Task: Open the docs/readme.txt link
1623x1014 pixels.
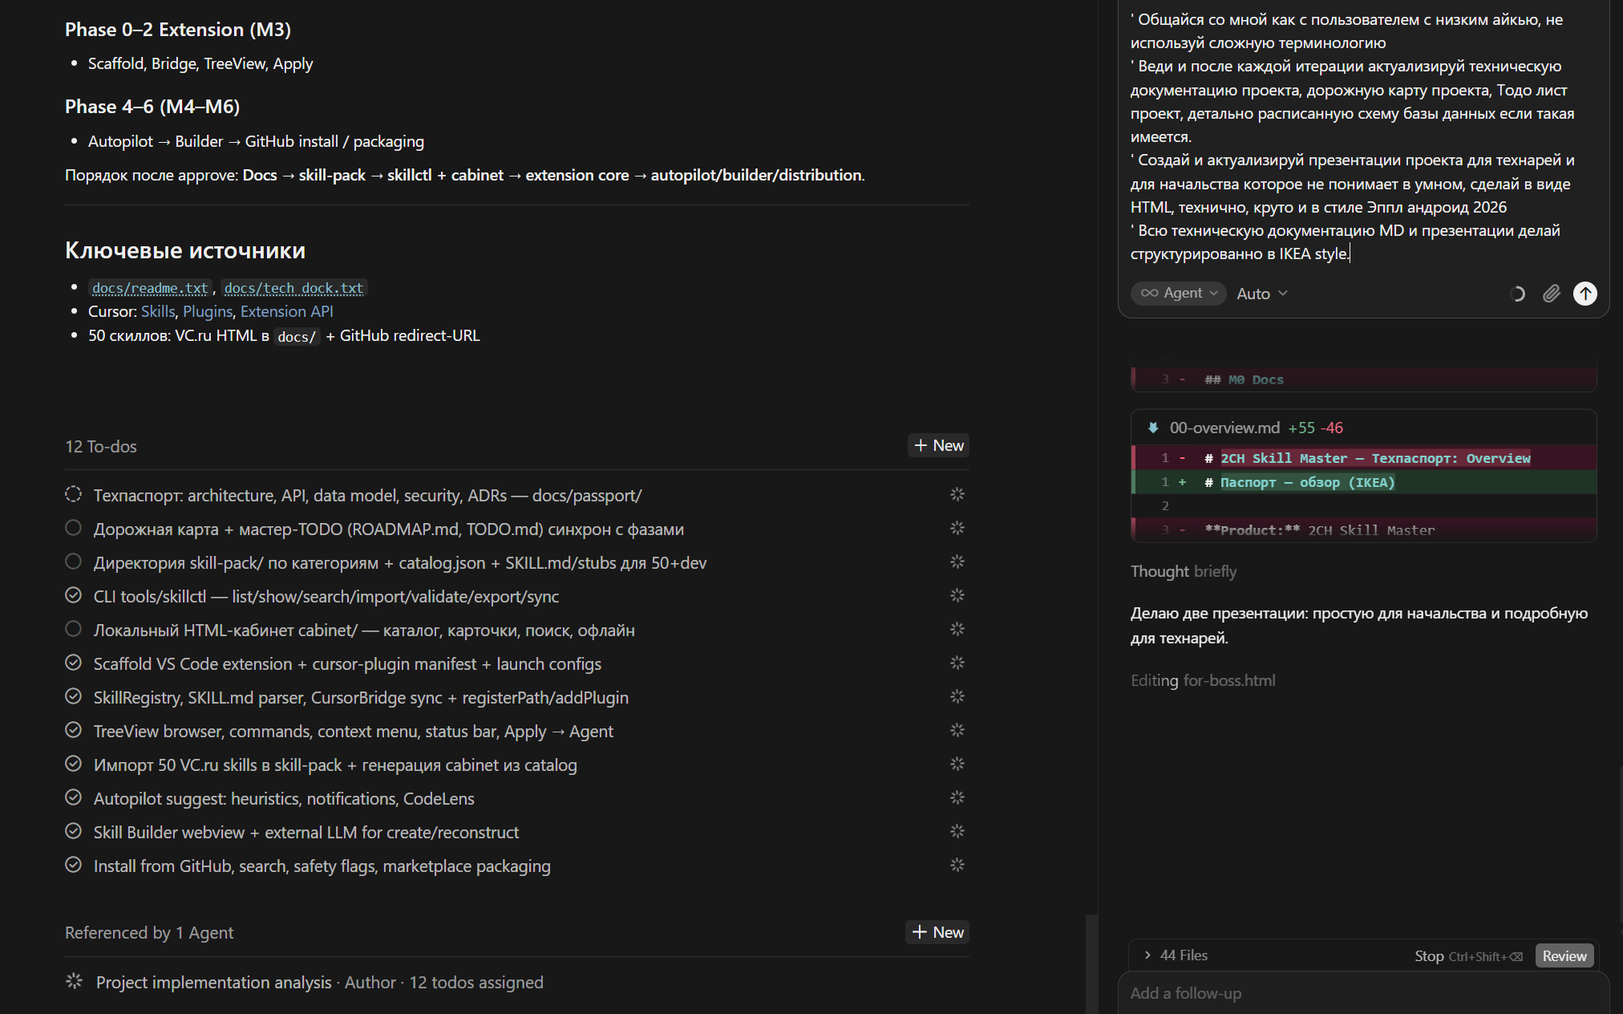Action: click(x=150, y=288)
